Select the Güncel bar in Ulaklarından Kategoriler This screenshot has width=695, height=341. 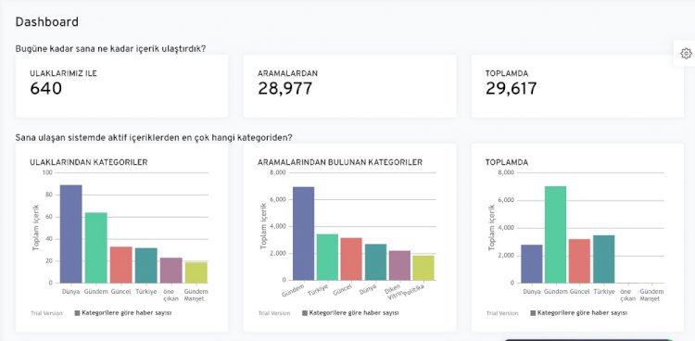[x=121, y=265]
